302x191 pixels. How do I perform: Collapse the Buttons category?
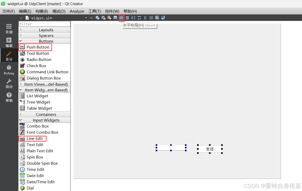coord(45,41)
